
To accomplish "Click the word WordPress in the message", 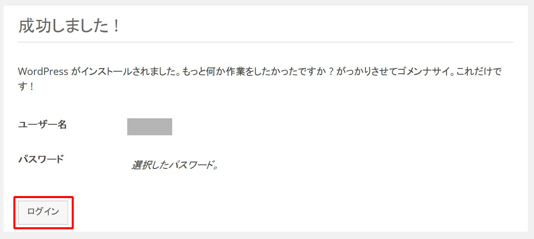I will pos(43,72).
